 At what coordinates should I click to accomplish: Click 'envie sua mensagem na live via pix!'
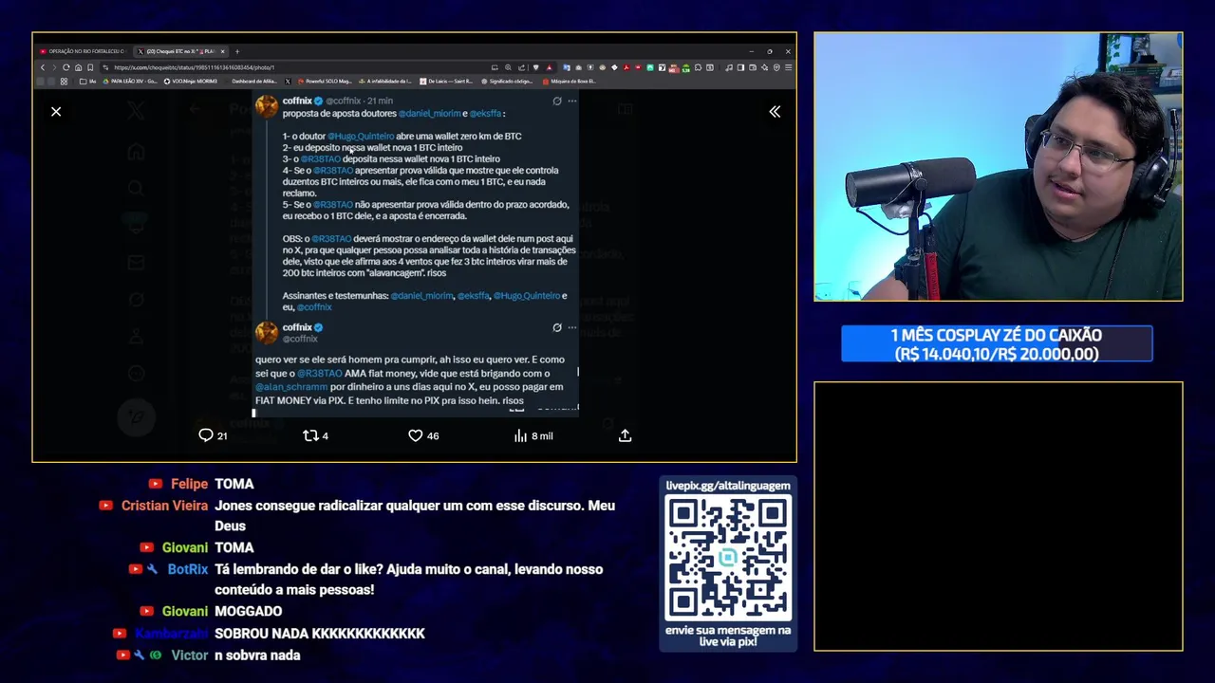click(x=728, y=636)
